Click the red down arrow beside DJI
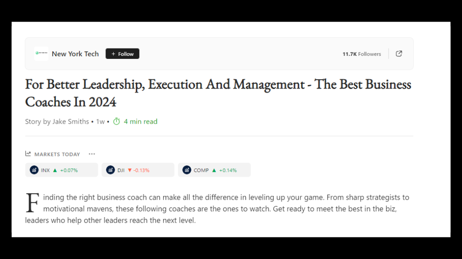This screenshot has height=259, width=462. pos(129,170)
